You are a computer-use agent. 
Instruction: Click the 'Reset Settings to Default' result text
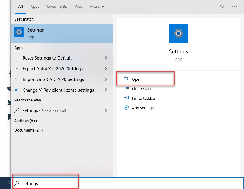(x=47, y=58)
